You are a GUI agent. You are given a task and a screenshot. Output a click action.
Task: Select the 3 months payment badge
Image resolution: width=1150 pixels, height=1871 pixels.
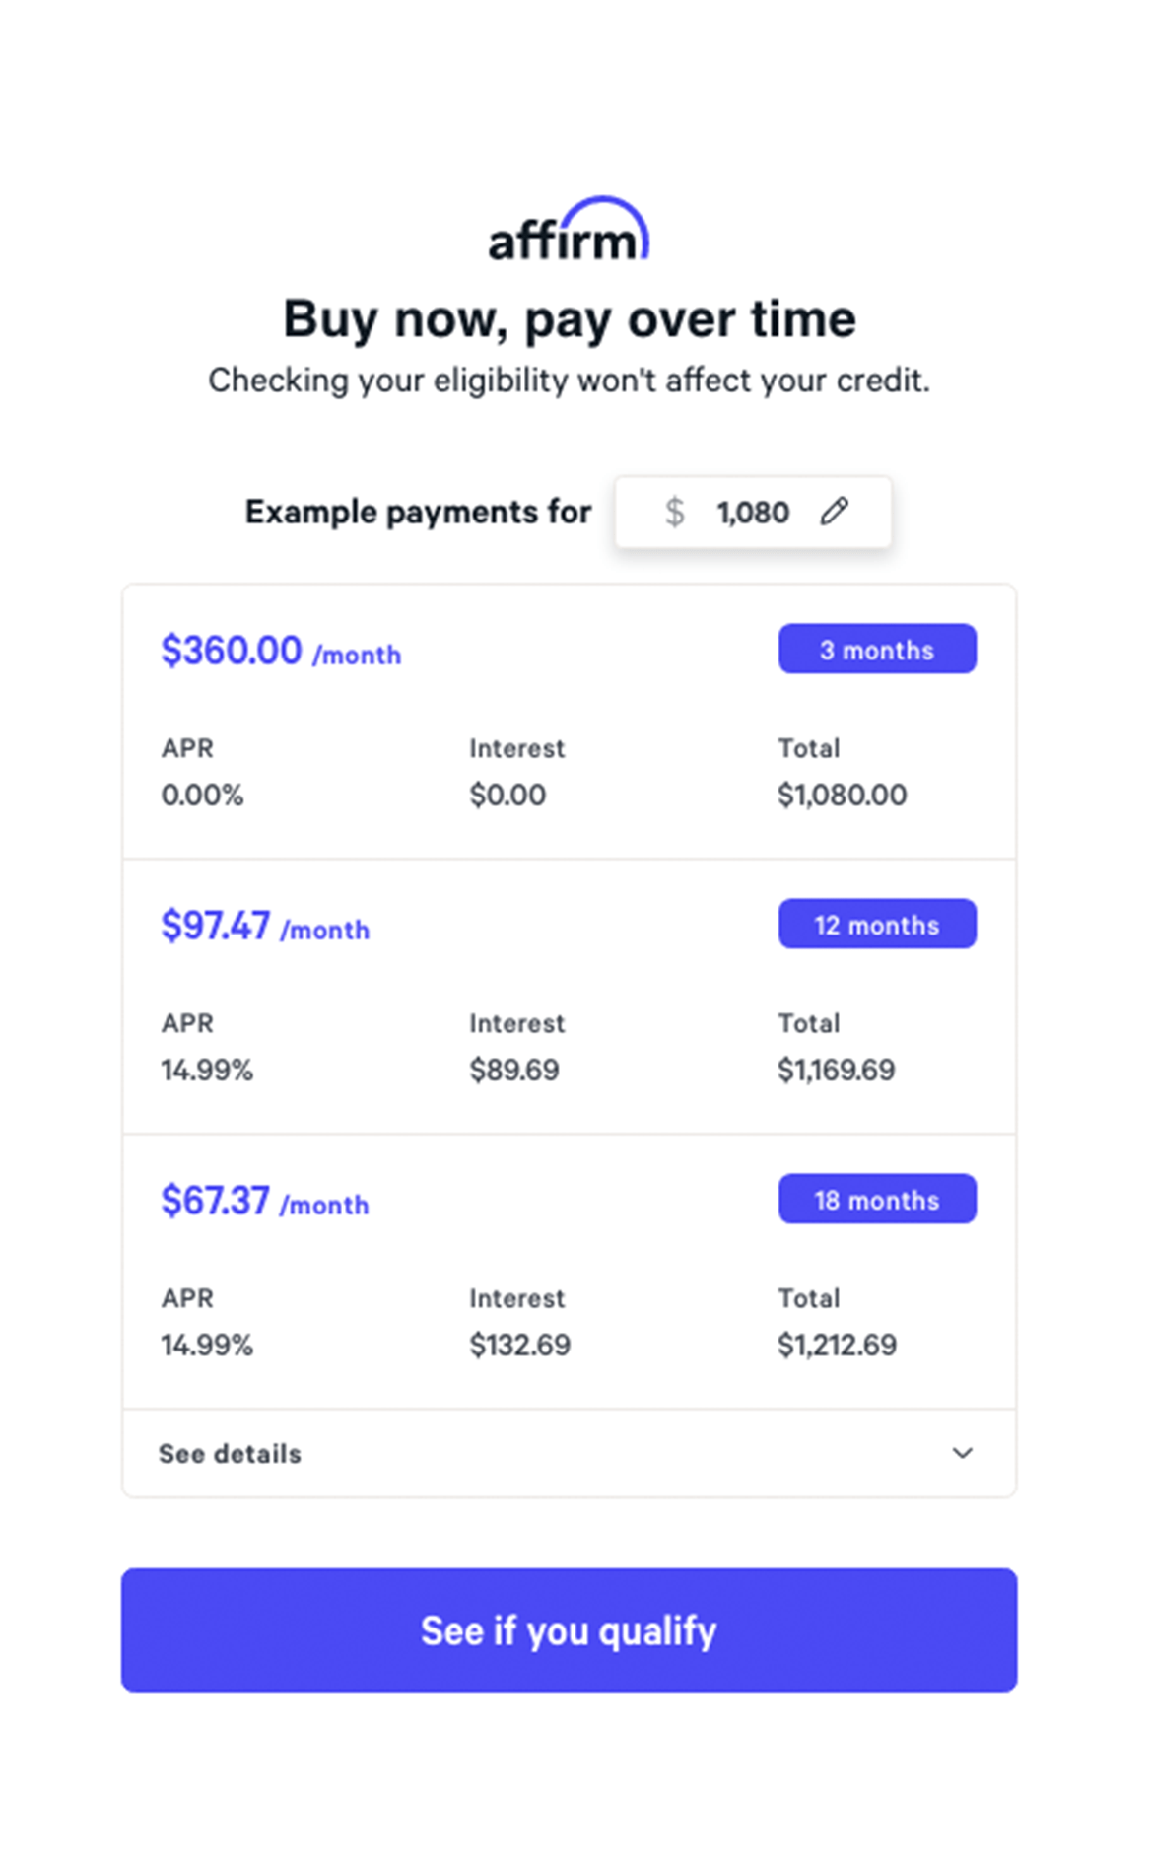click(x=876, y=648)
